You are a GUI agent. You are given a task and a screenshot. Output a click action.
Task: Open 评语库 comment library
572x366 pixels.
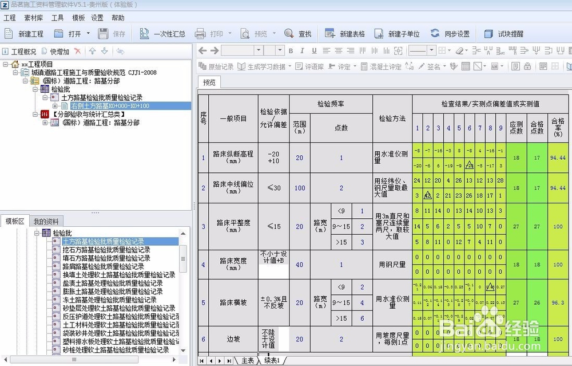309,66
